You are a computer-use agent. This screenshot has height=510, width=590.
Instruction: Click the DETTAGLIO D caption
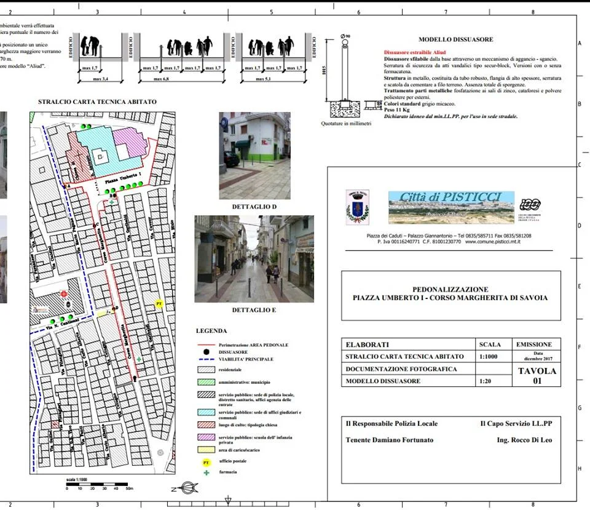click(254, 207)
